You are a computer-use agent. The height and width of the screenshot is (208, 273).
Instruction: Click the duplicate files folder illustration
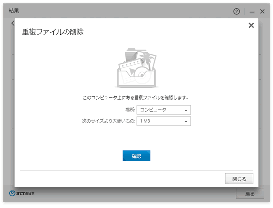136,68
